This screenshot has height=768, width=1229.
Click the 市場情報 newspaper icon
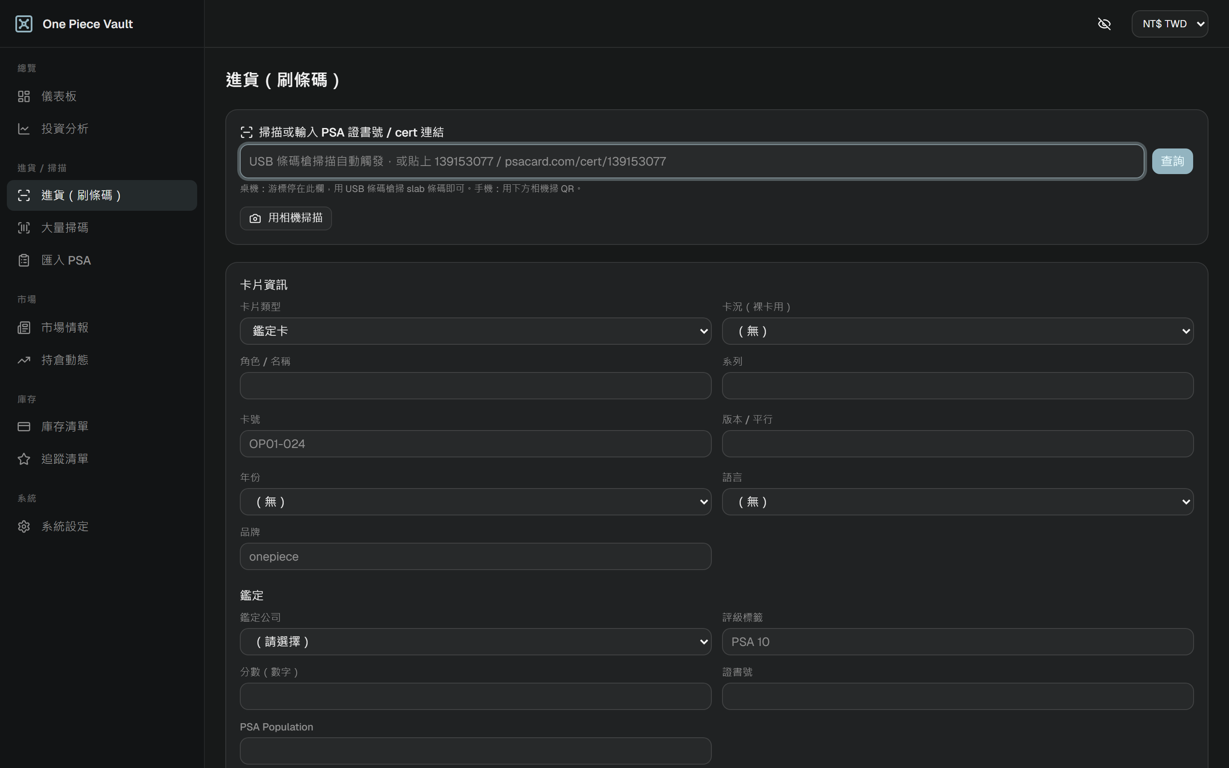click(x=24, y=328)
